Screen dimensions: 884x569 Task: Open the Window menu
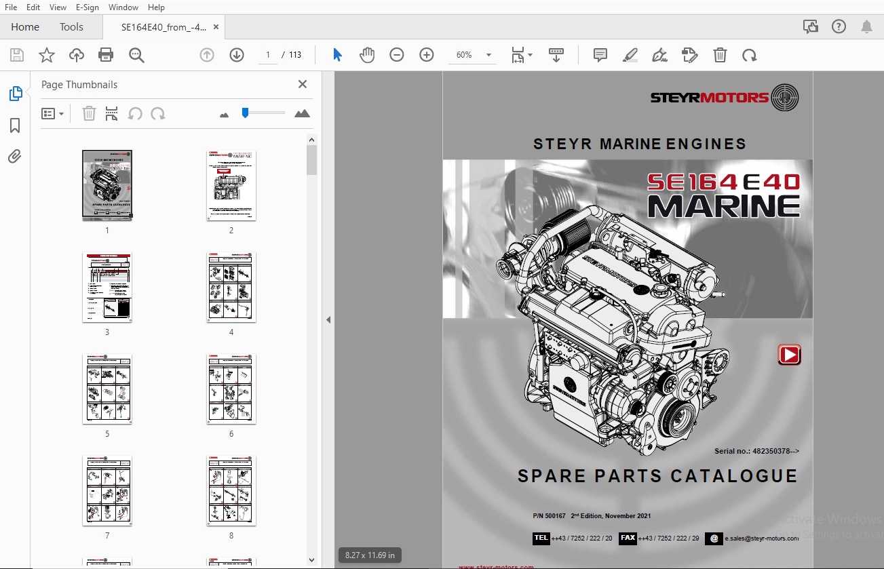[123, 7]
